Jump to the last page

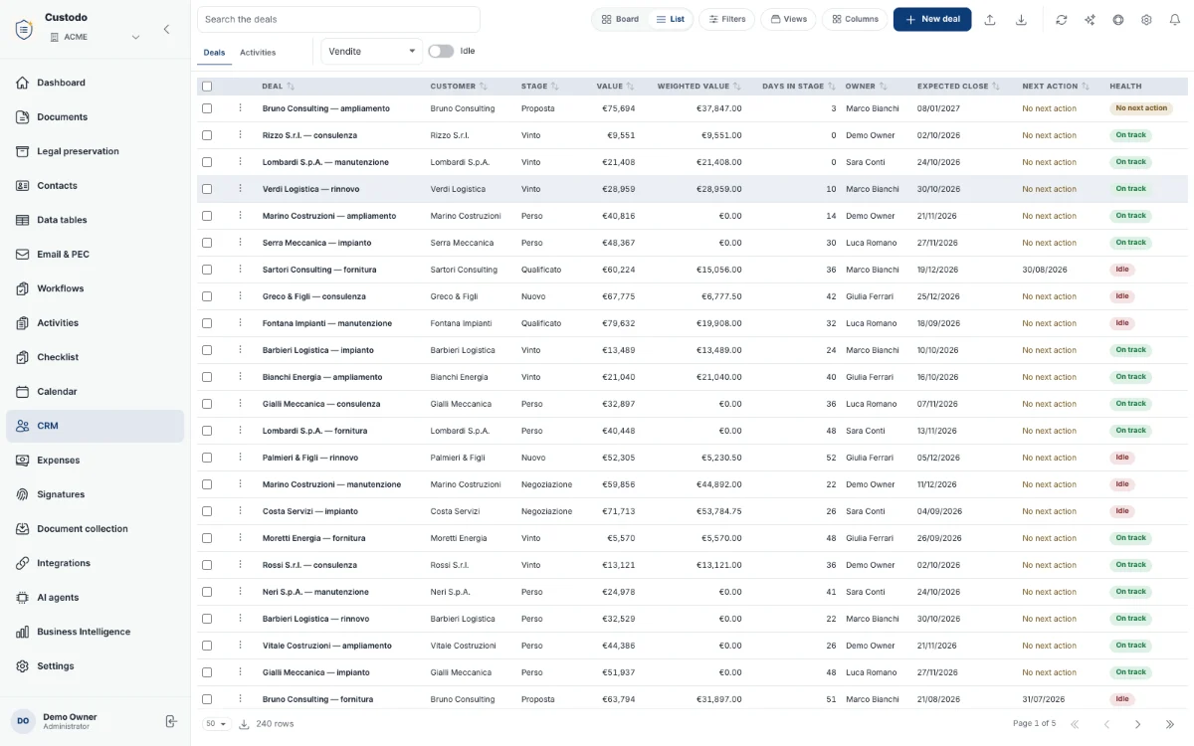click(1170, 724)
